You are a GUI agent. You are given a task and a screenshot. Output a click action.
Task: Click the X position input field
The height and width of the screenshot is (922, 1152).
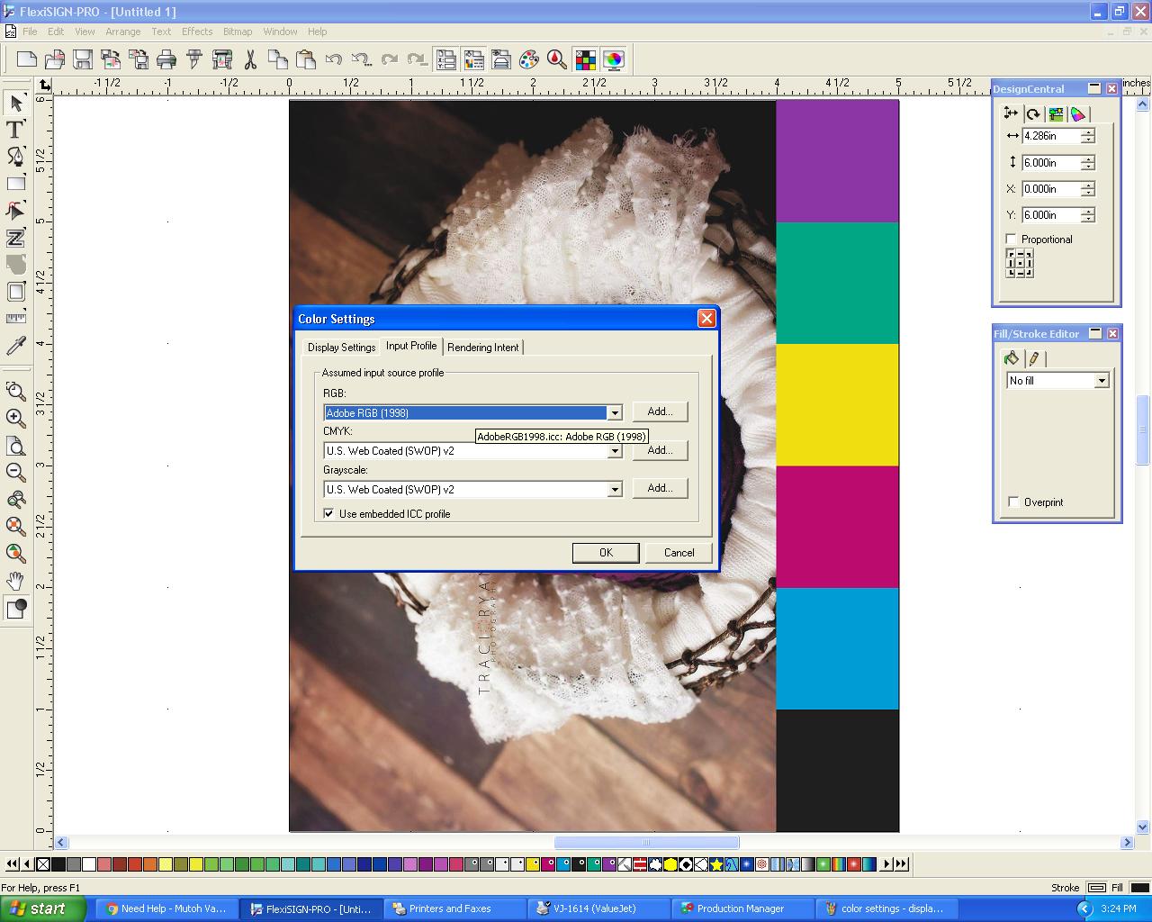pos(1050,189)
